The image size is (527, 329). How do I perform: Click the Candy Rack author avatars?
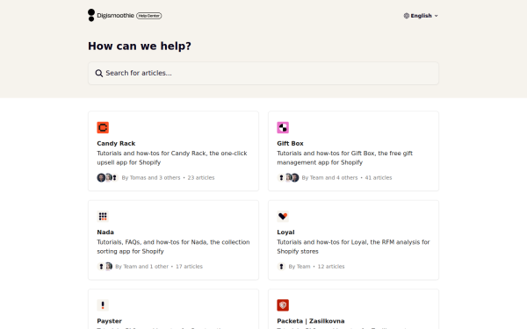(107, 177)
